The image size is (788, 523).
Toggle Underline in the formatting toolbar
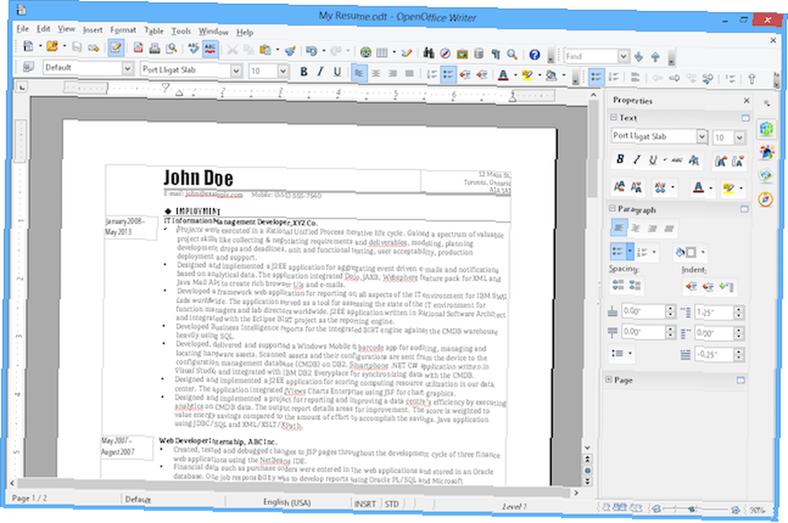337,72
